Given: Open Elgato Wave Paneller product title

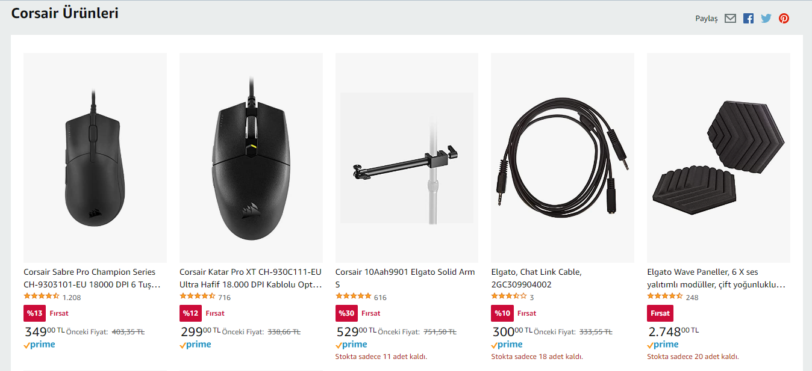Looking at the screenshot, I should click(x=716, y=278).
